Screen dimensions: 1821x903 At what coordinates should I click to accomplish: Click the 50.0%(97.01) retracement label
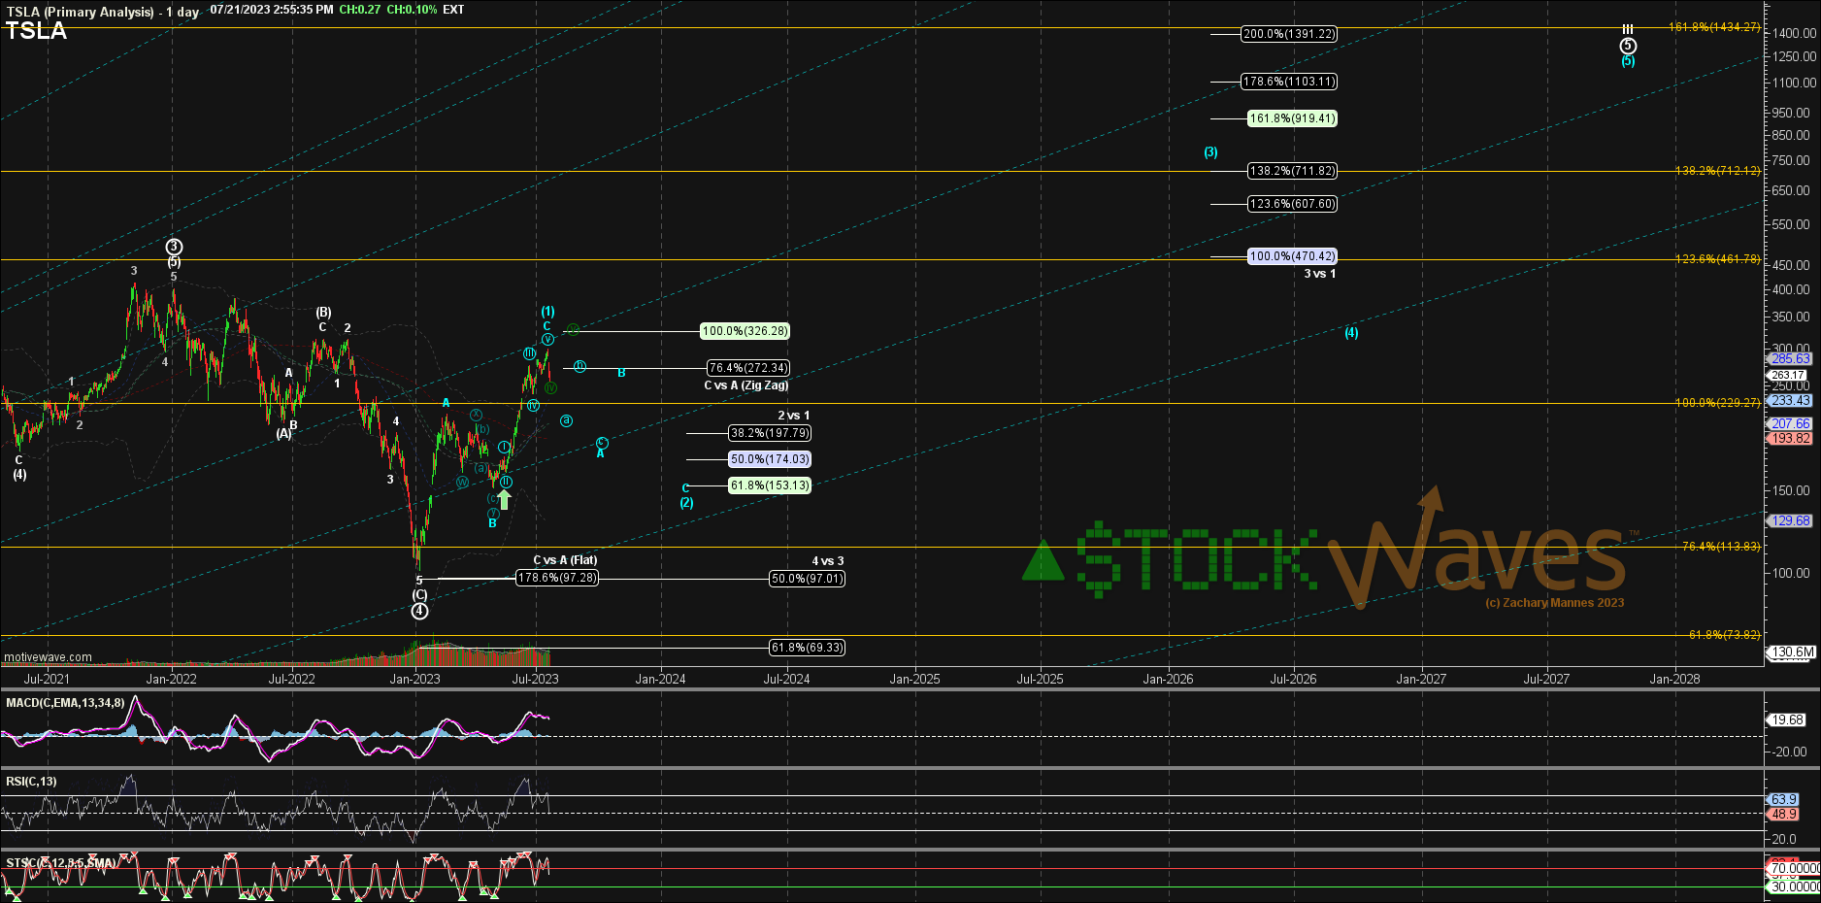coord(807,579)
